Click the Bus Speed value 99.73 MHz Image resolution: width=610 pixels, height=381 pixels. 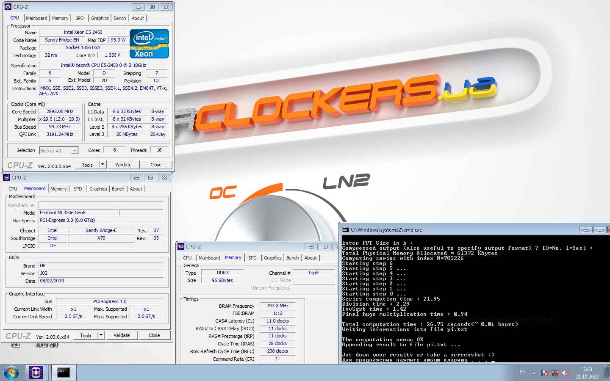(x=60, y=127)
